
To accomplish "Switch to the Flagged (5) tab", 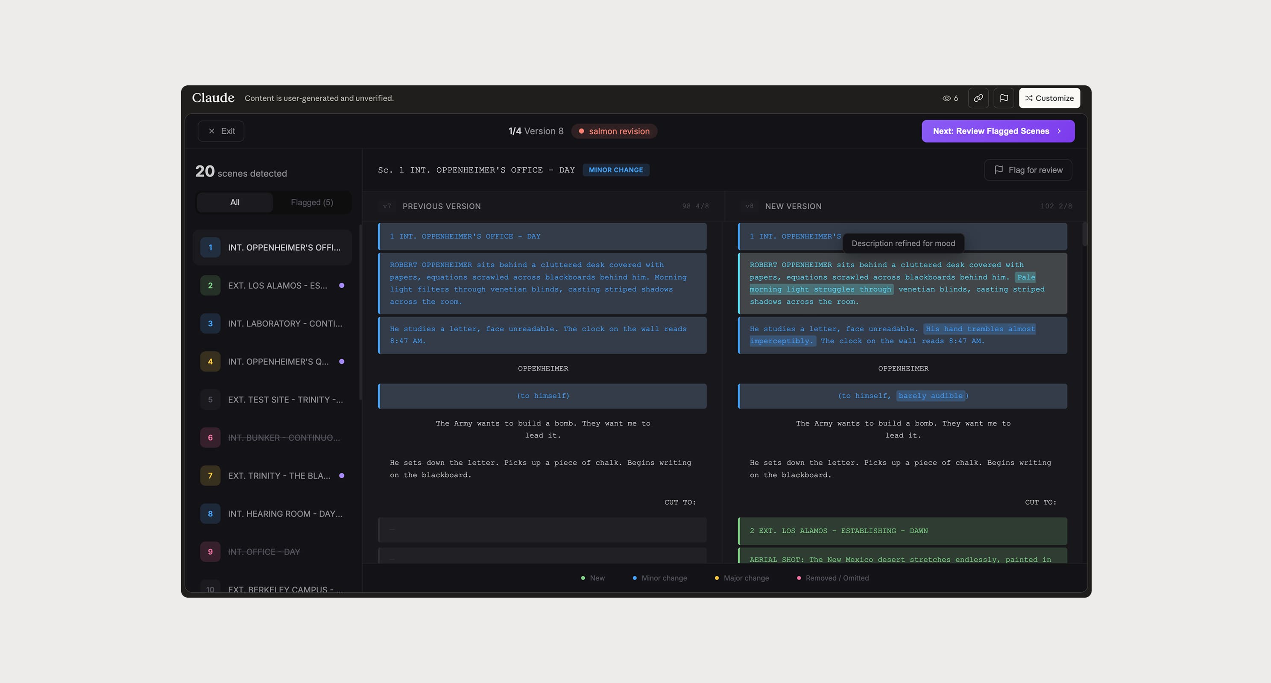I will (311, 202).
